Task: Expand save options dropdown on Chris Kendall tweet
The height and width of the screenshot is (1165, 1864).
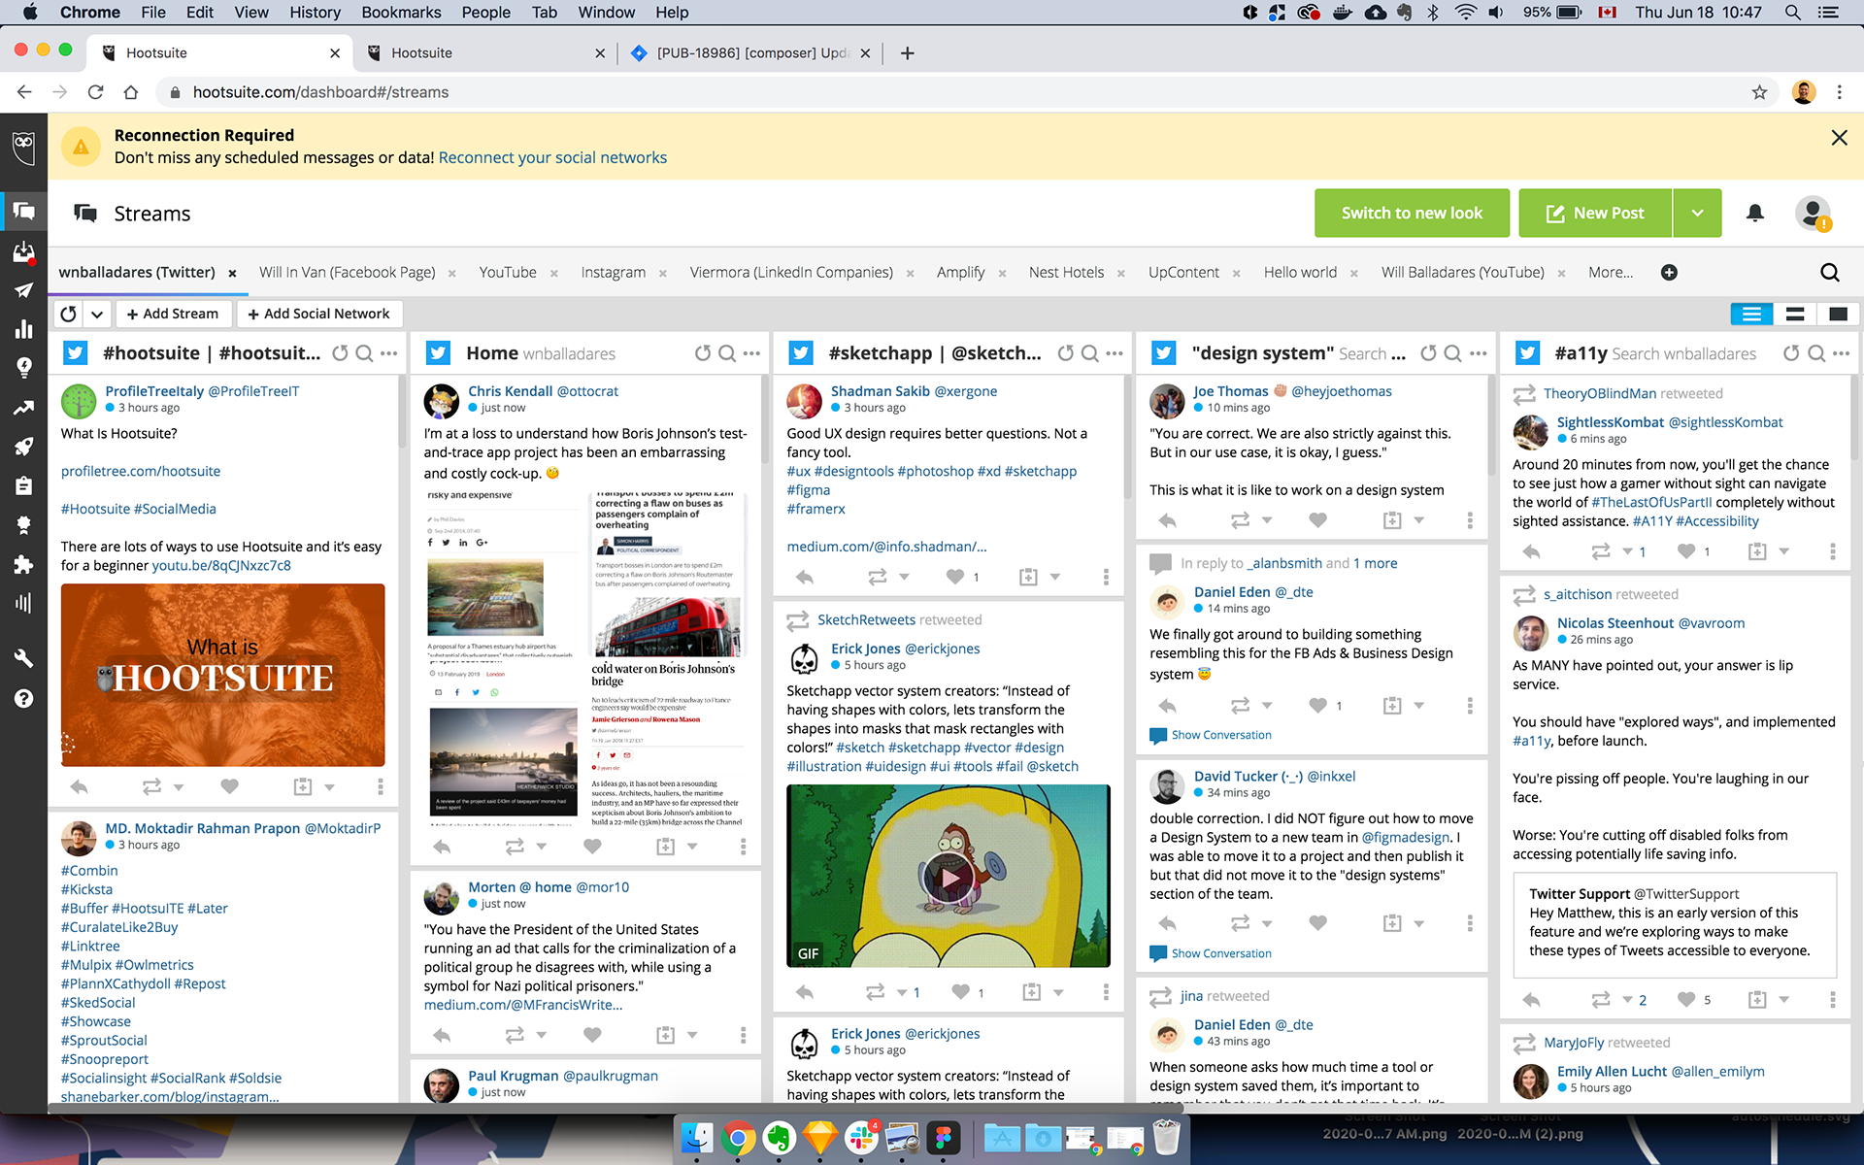Action: 692,847
